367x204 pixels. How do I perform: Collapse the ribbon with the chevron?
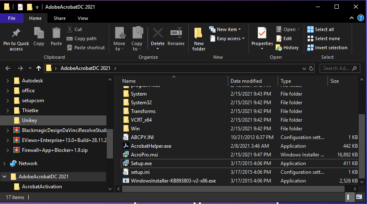click(352, 18)
